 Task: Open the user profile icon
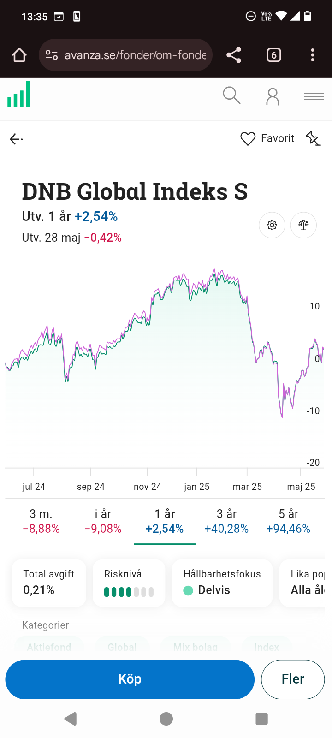click(x=273, y=96)
